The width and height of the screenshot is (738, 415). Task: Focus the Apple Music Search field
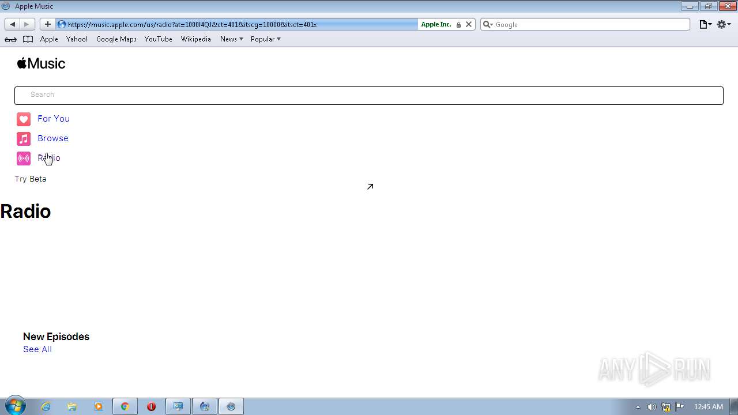coord(369,95)
